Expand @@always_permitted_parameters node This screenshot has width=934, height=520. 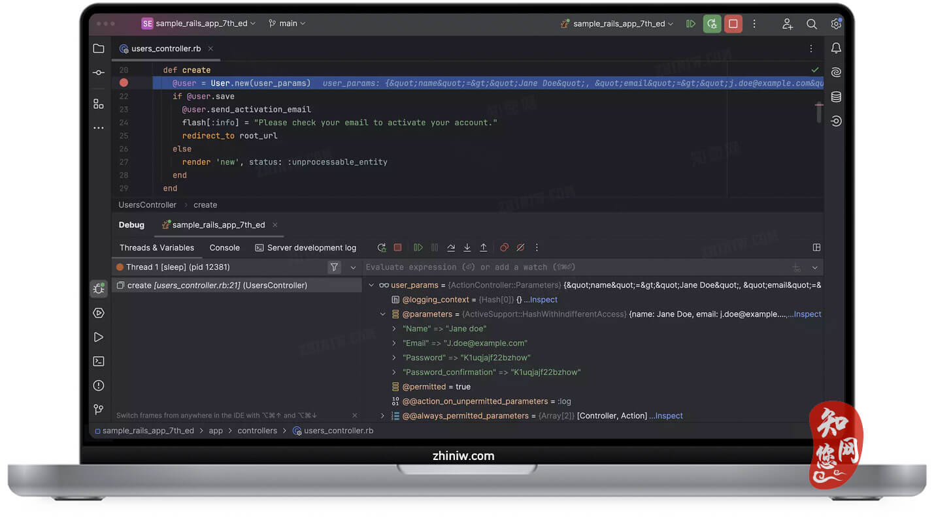click(383, 416)
